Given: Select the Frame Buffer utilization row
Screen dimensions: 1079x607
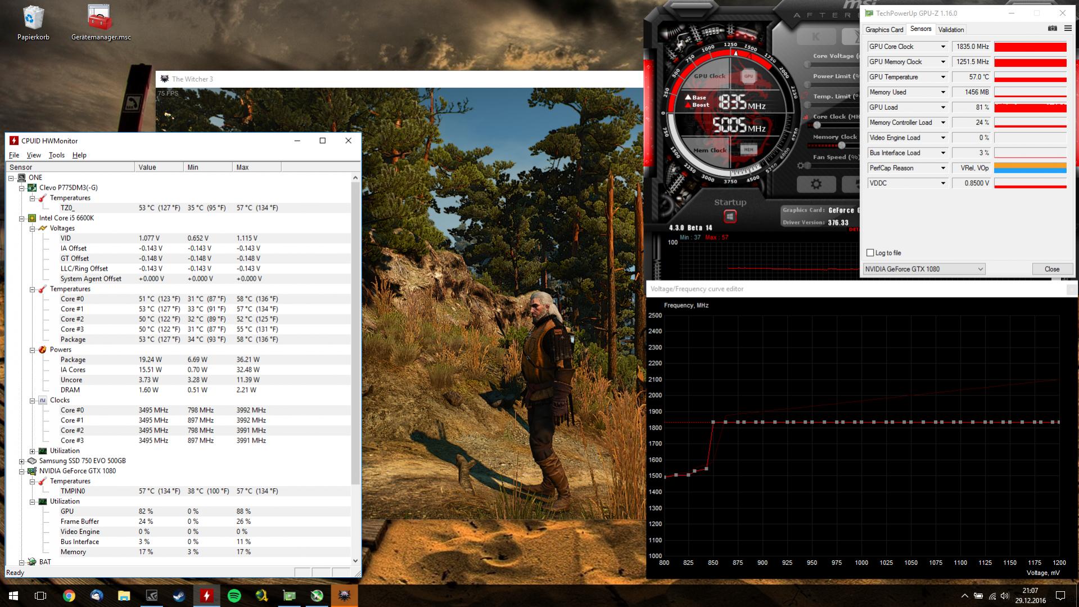Looking at the screenshot, I should coord(179,522).
